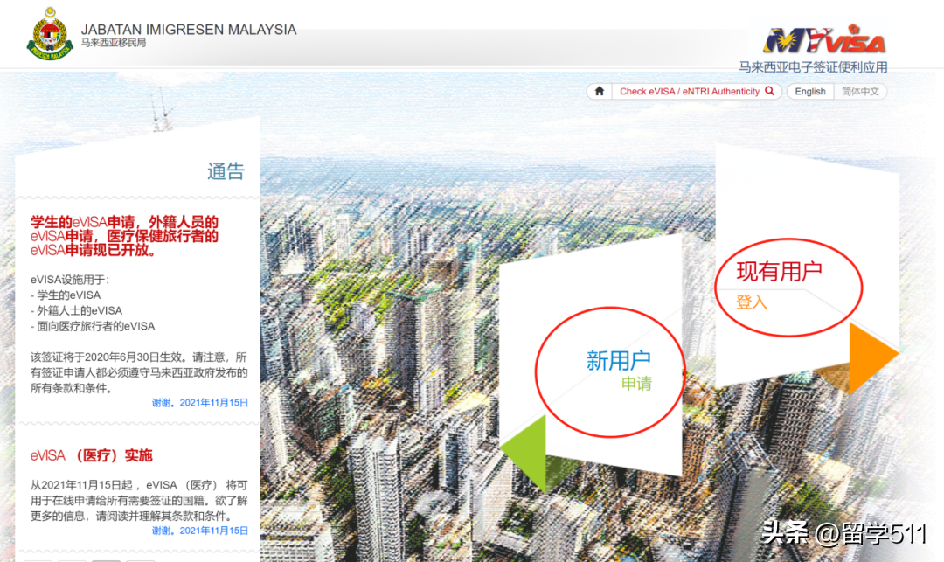Click first 谢谢。2021年11月15日 date link
The image size is (944, 562).
coord(200,403)
